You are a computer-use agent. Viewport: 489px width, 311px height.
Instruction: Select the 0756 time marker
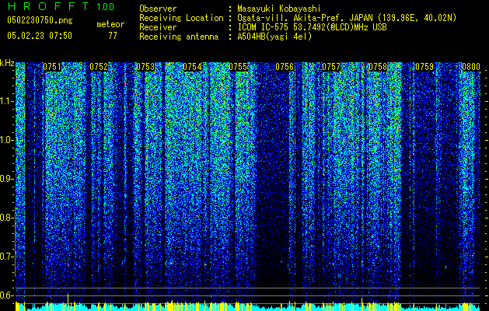(285, 67)
